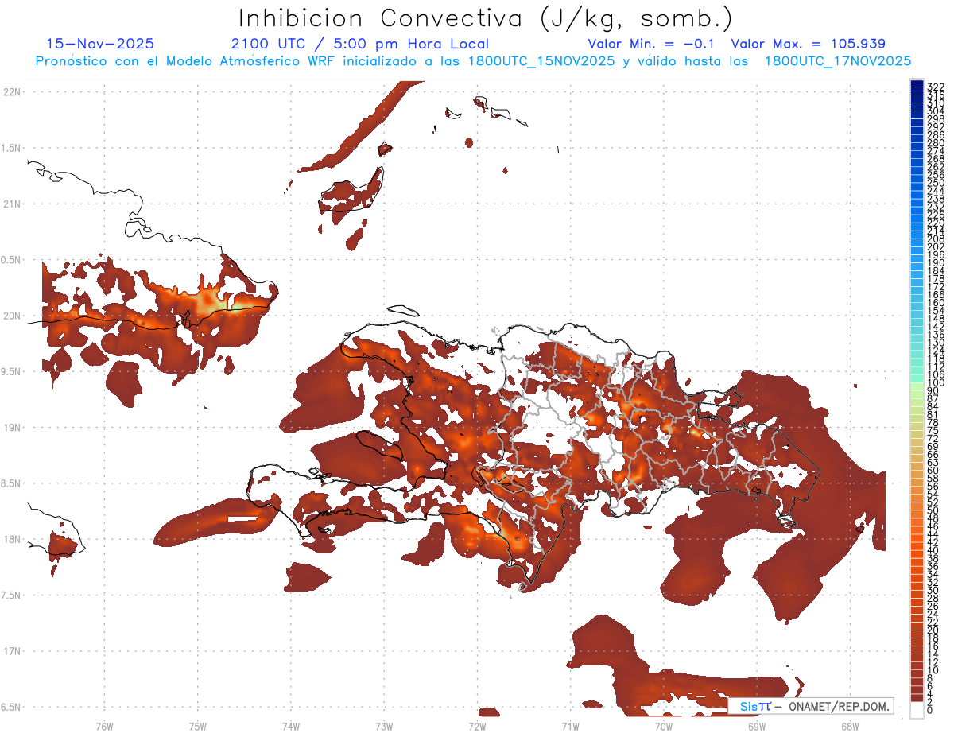This screenshot has height=737, width=954.
Task: Pick the darkest navy swatch beside 322
Action: (917, 83)
